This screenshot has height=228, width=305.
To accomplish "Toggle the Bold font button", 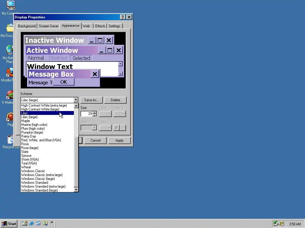I will click(116, 128).
